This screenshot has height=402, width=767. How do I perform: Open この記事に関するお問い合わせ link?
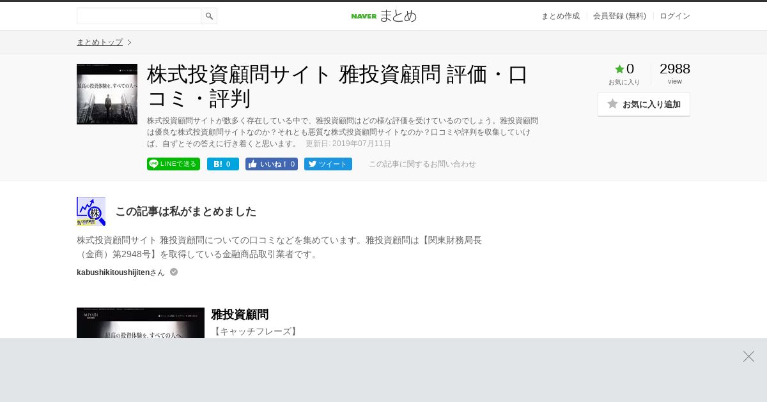pos(422,164)
